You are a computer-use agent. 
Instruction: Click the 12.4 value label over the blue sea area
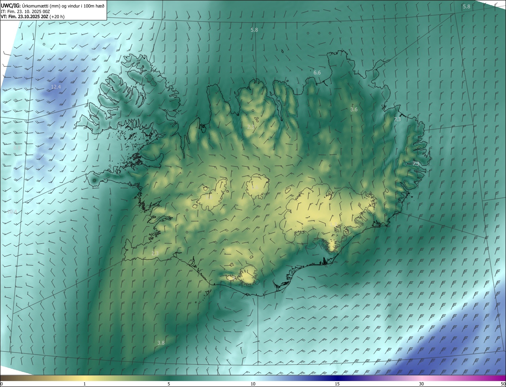point(56,87)
